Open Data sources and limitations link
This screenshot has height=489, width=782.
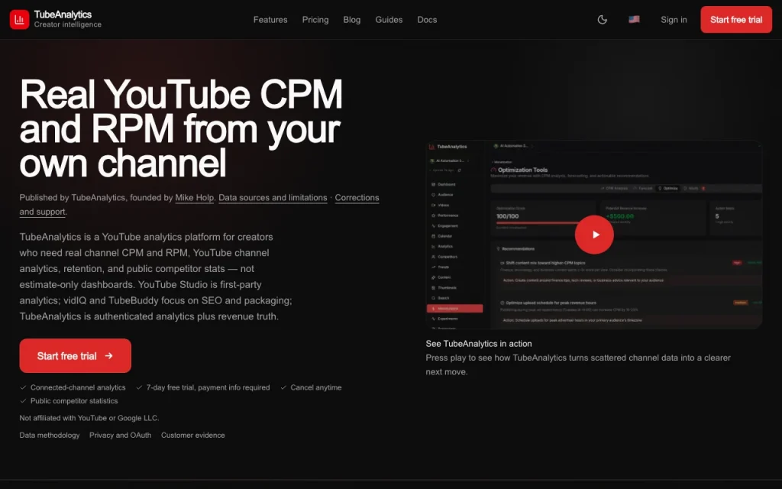(x=273, y=198)
